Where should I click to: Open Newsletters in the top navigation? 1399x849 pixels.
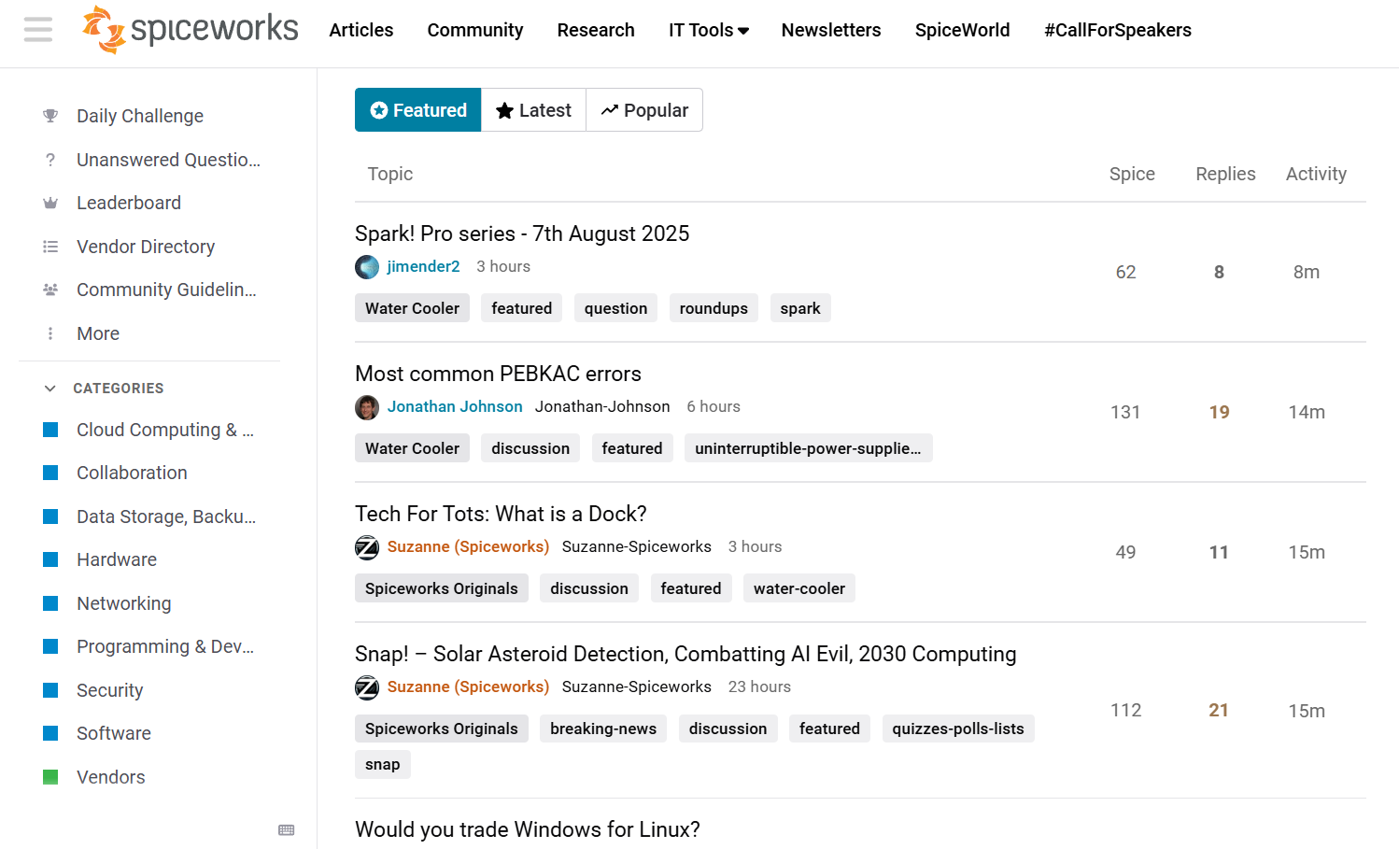point(831,30)
